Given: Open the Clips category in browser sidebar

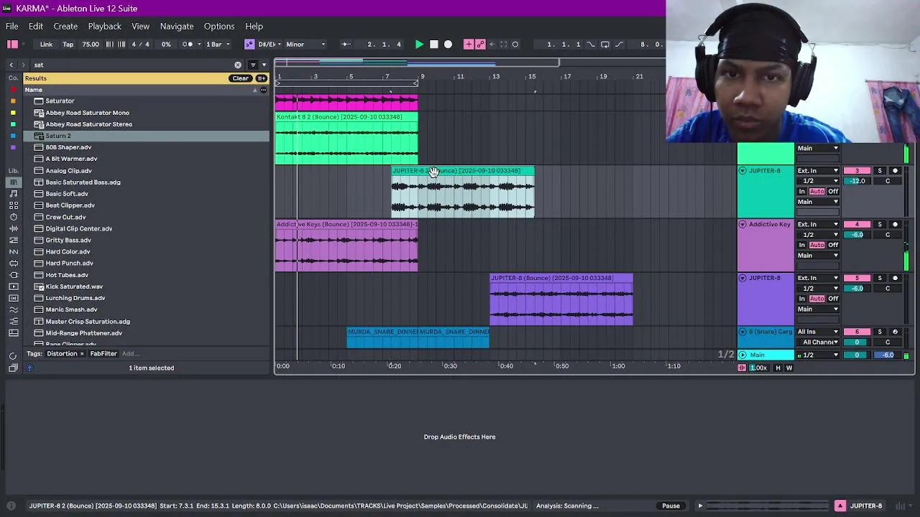Looking at the screenshot, I should click(13, 287).
